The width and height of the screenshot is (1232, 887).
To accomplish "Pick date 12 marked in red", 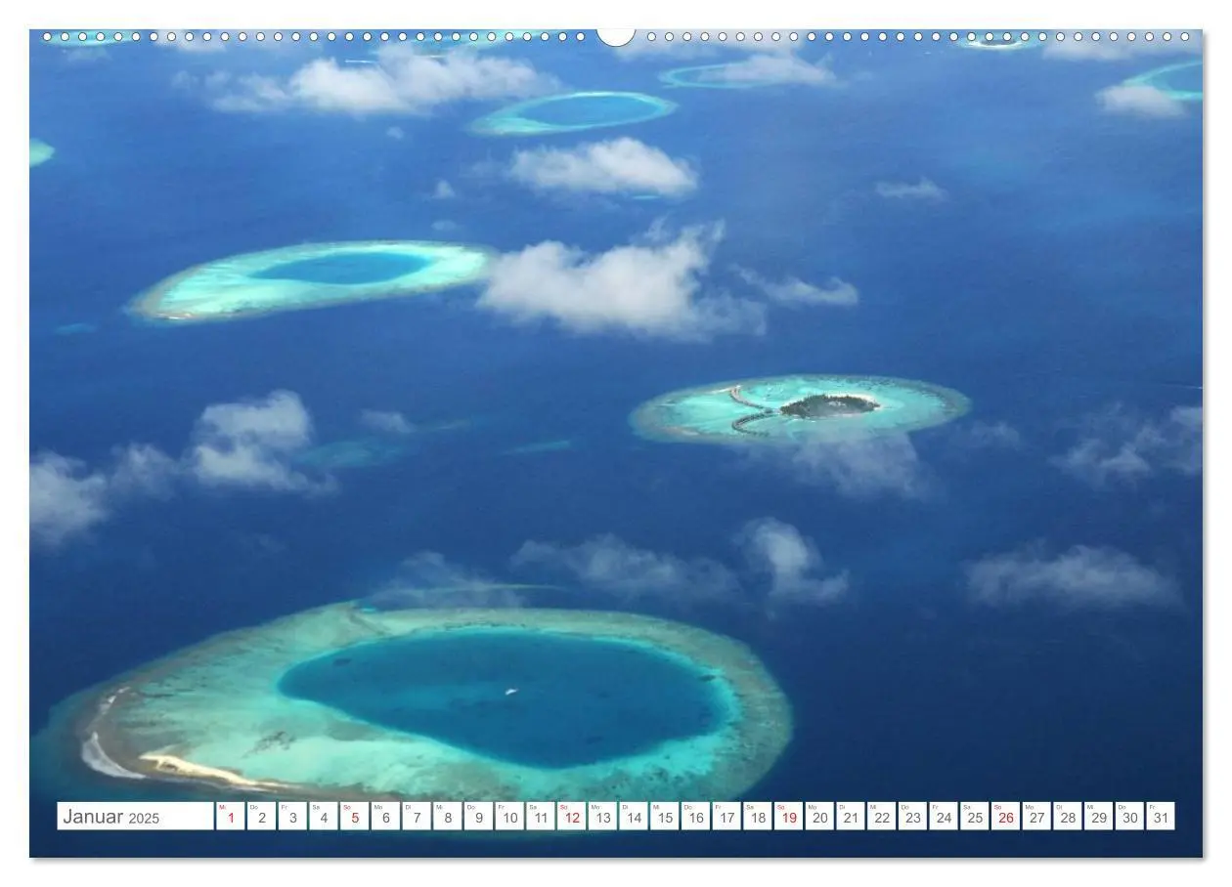I will (x=572, y=817).
